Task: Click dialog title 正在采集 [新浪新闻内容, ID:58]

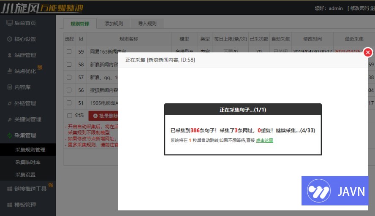Action: pos(160,60)
